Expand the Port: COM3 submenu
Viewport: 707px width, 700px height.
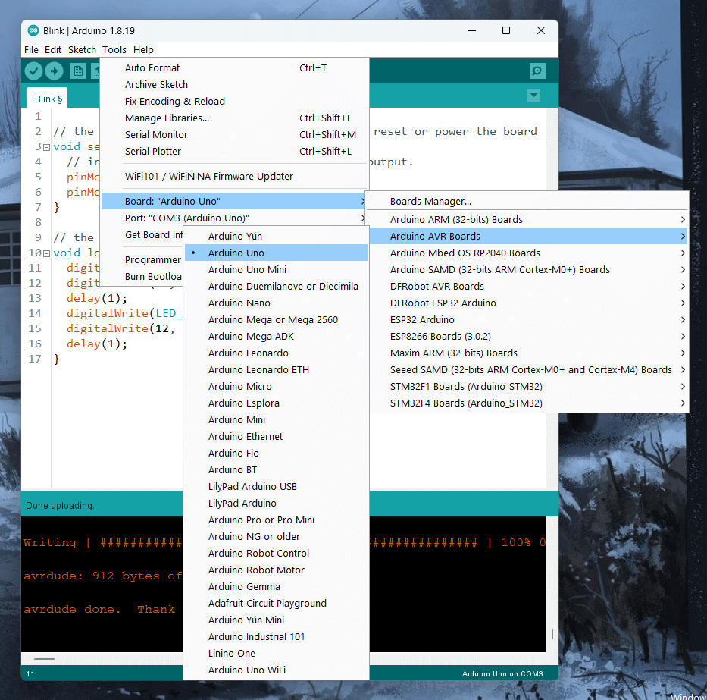coord(234,218)
